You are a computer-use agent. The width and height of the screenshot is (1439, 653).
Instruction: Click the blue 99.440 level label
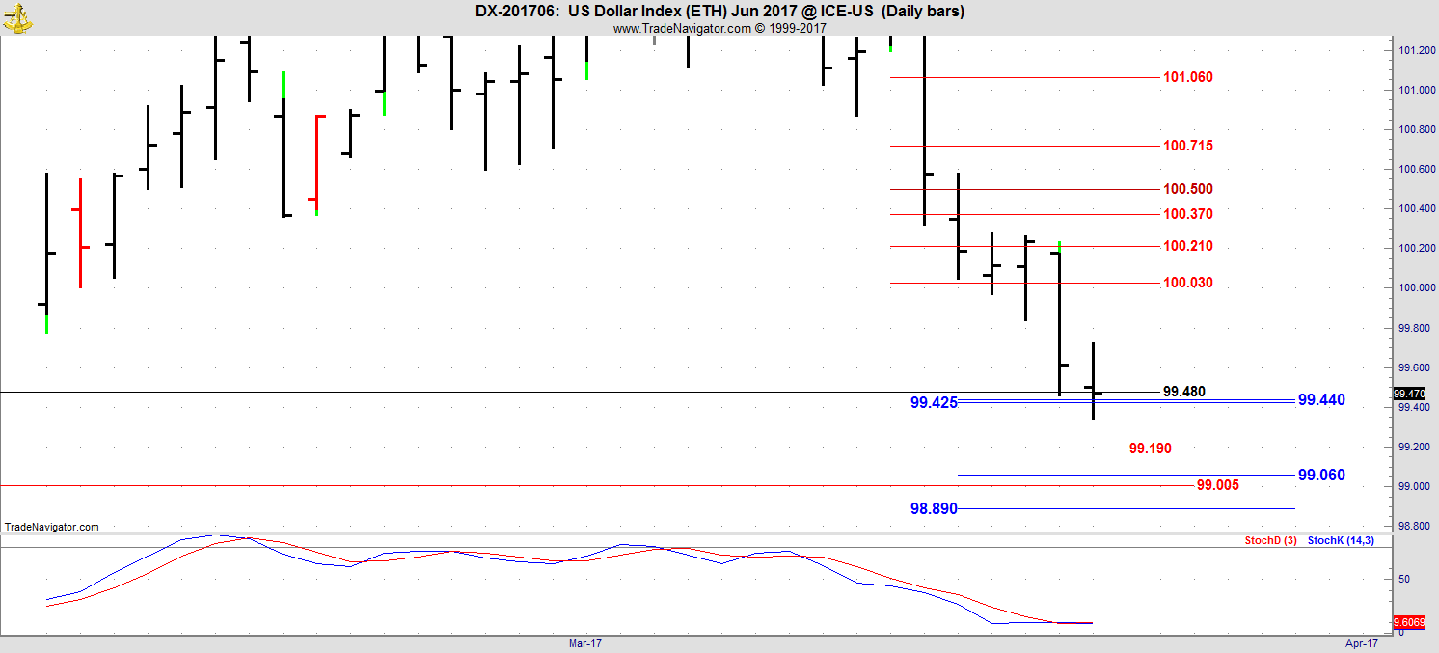[1321, 400]
